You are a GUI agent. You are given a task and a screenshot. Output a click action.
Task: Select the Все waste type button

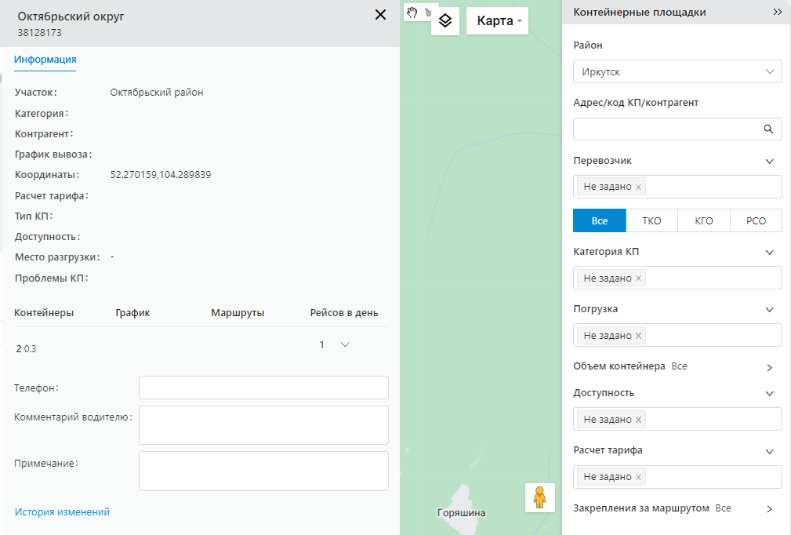coord(600,221)
